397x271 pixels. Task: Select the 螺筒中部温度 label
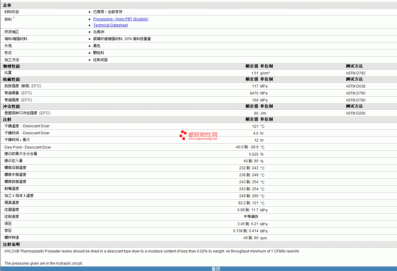(x=16, y=175)
